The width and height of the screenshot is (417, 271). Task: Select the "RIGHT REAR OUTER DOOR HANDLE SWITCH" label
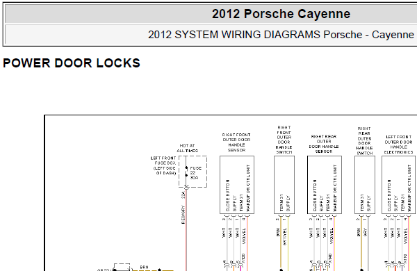click(x=364, y=141)
